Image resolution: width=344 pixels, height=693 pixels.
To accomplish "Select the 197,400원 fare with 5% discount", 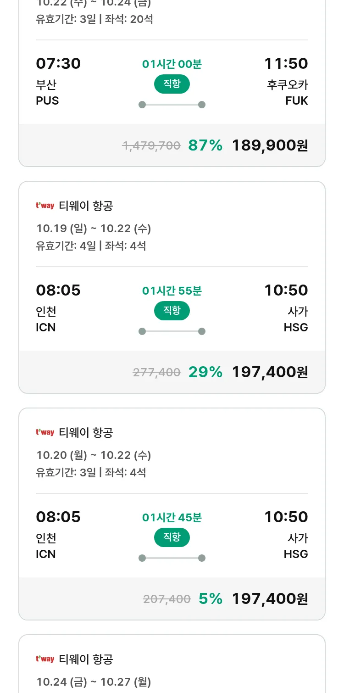I will pyautogui.click(x=270, y=599).
